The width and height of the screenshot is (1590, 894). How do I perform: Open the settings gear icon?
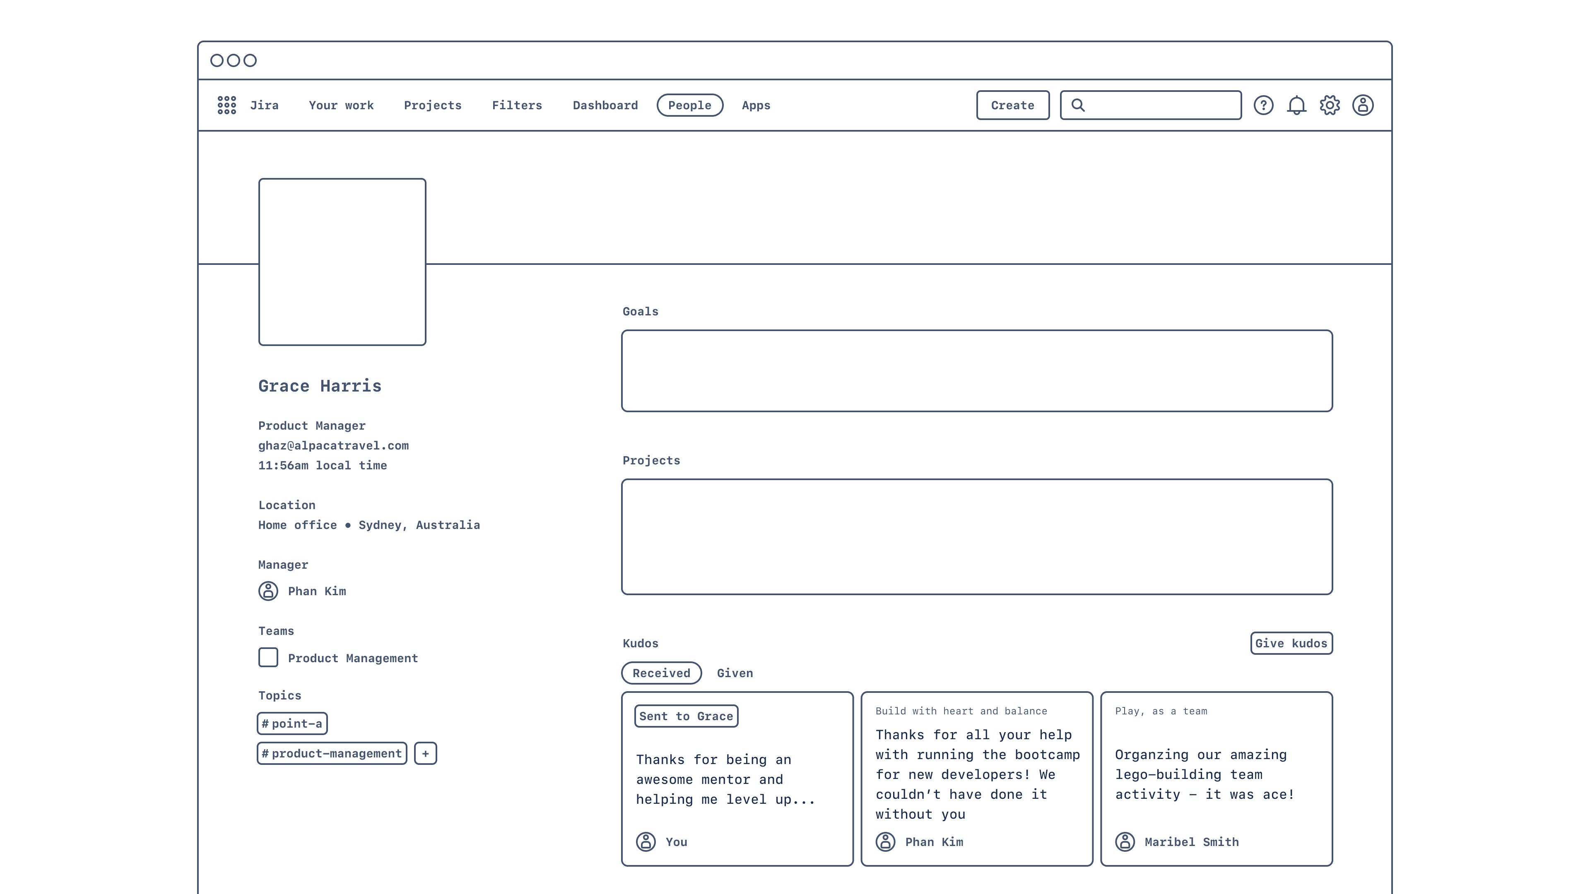(1330, 105)
